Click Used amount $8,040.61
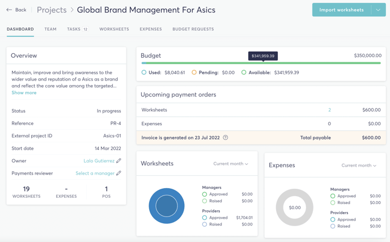 pos(175,73)
